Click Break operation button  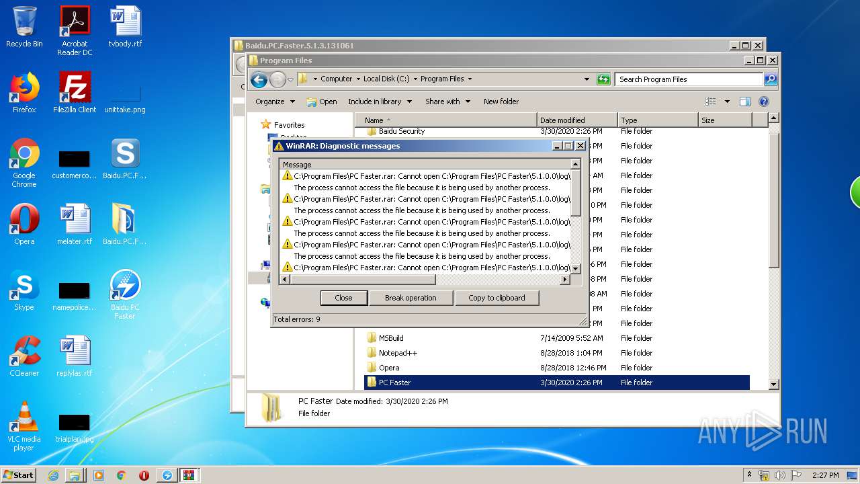point(411,298)
